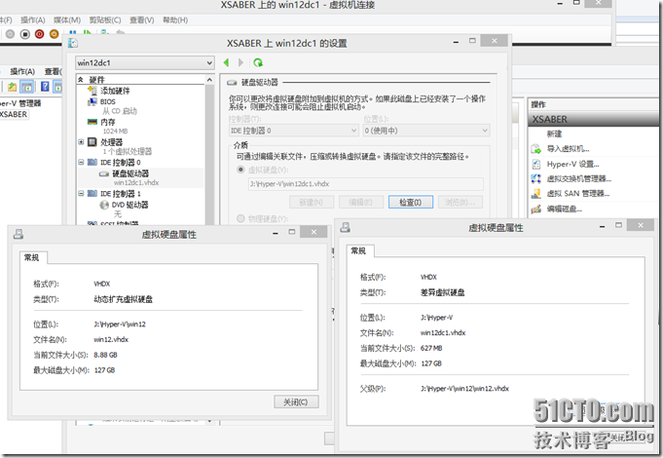Click the black square Turn Off icon
Screen dimensions: 663x458
click(x=25, y=34)
